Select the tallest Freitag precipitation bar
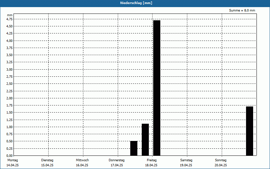Screen dimensions: 270x169 157,88
